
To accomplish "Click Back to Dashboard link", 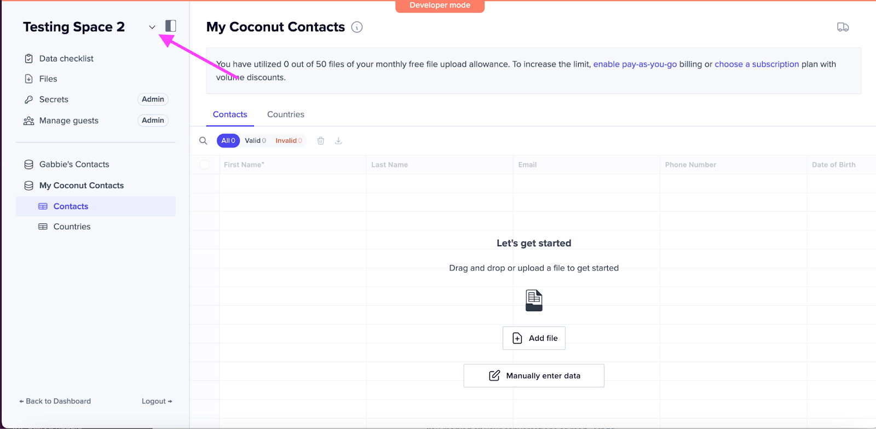I will [x=55, y=401].
